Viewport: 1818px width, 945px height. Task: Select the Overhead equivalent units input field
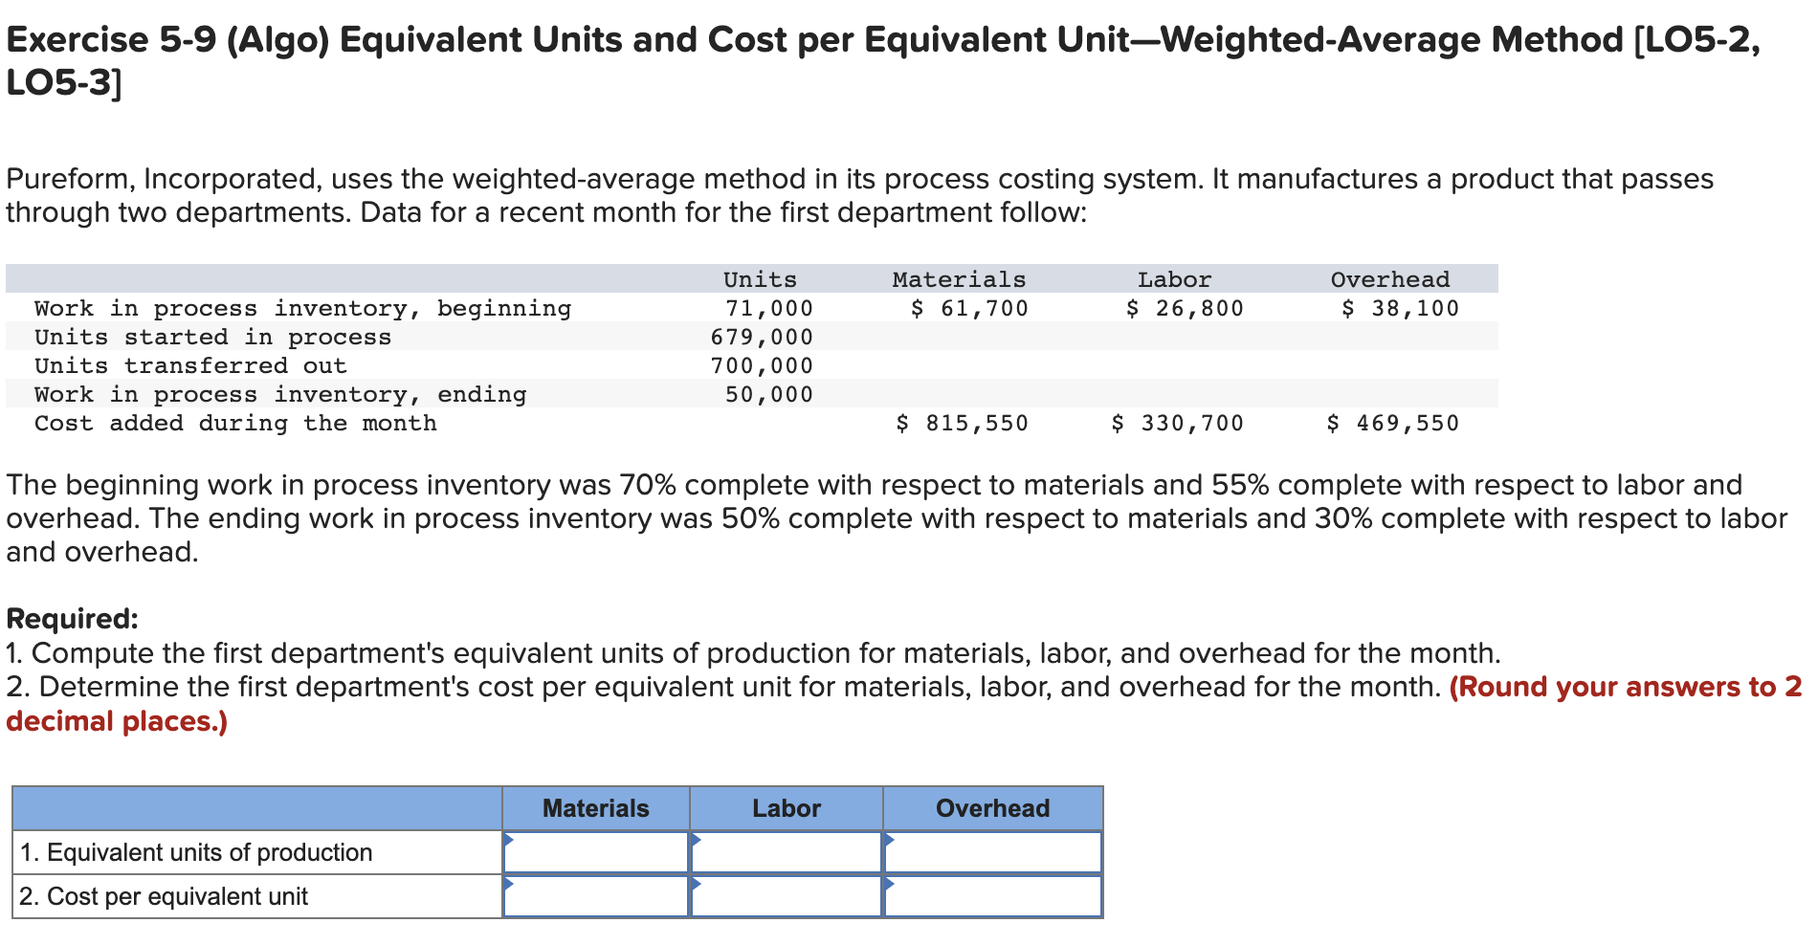(x=990, y=851)
